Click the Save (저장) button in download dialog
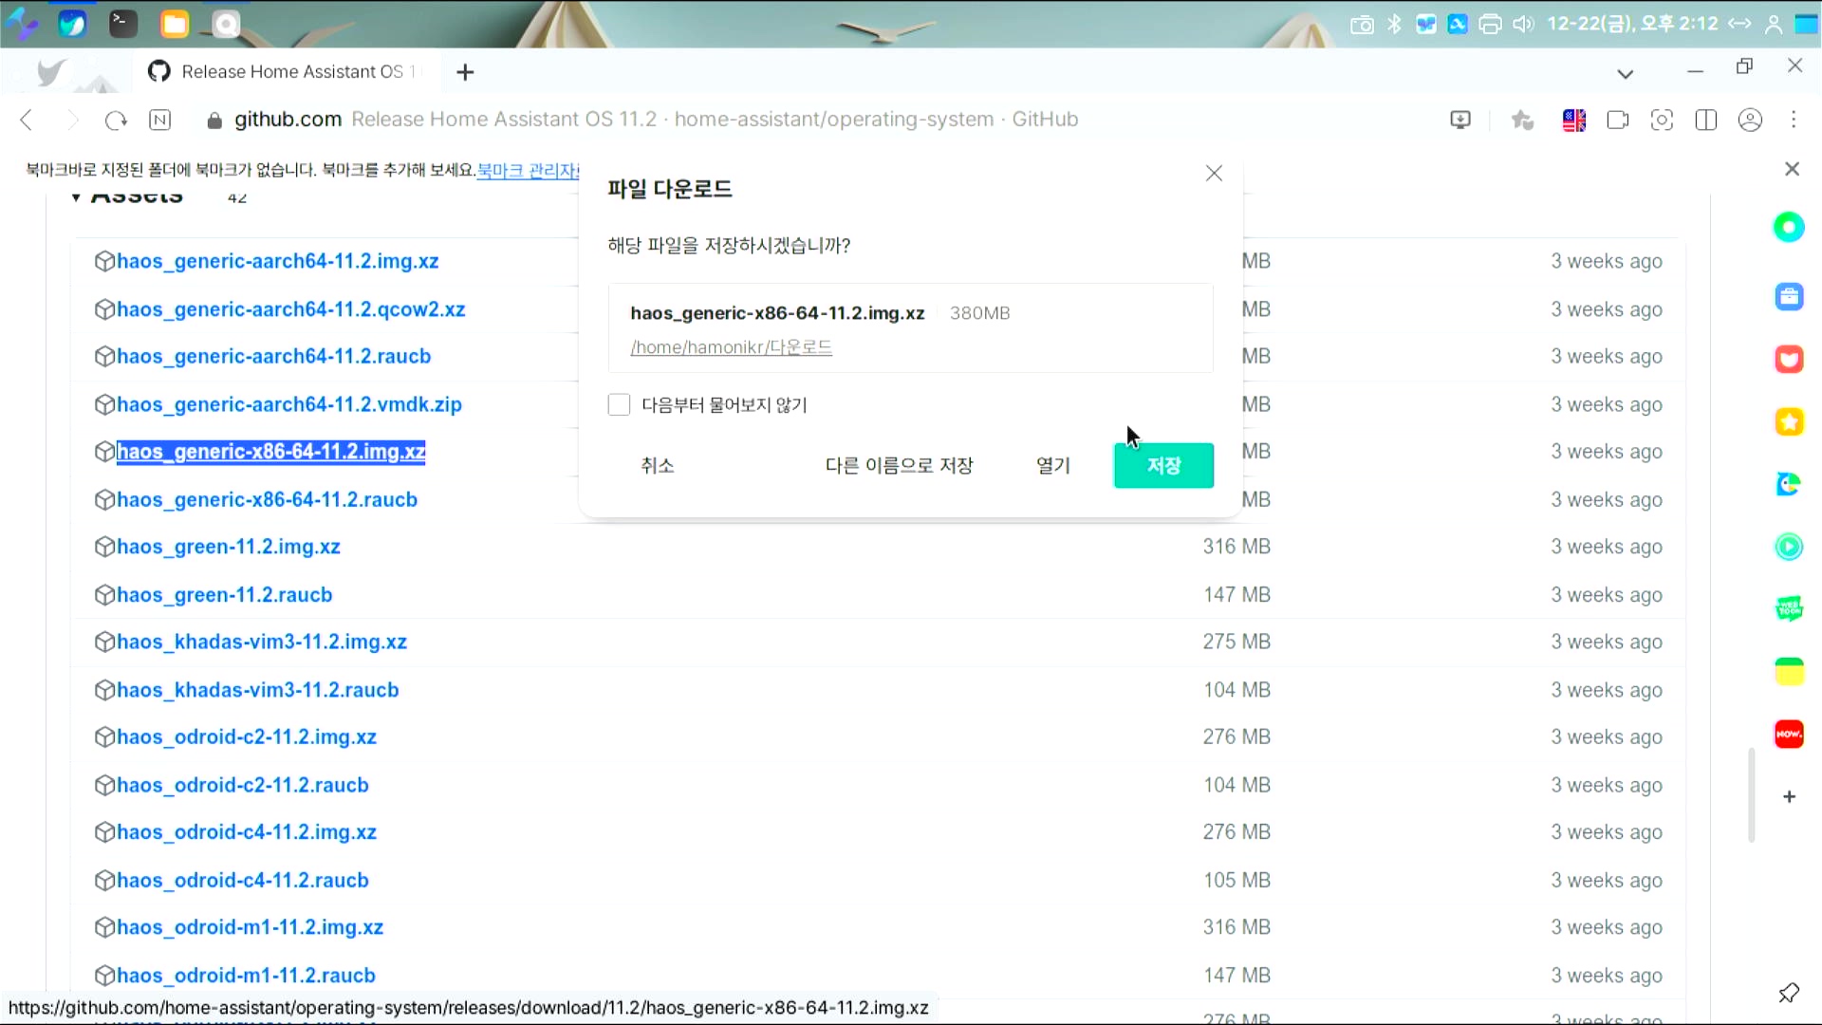Viewport: 1822px width, 1025px height. [x=1163, y=465]
